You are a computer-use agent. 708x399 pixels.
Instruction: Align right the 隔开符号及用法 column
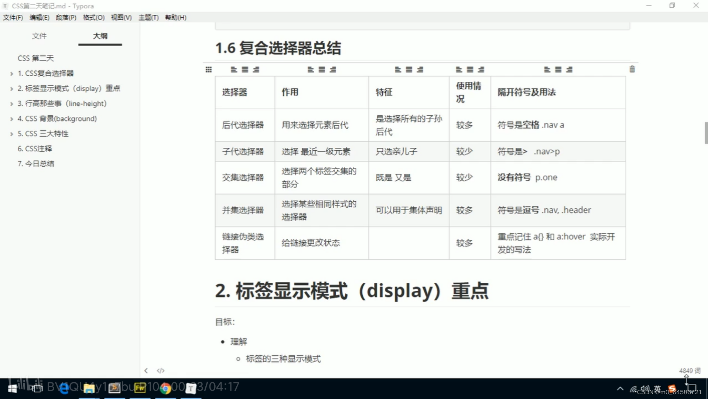click(x=569, y=69)
